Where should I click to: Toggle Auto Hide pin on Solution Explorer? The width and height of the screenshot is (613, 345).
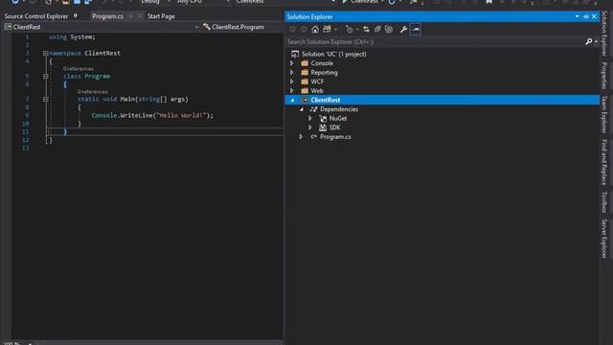tap(585, 16)
